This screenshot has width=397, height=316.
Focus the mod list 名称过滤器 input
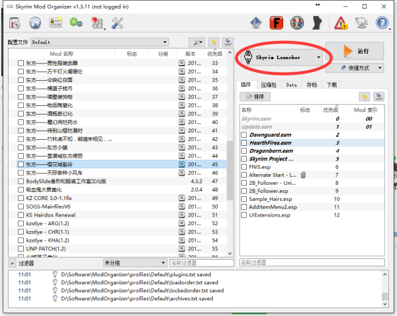pos(202,263)
